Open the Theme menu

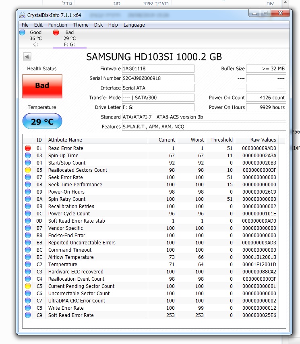[x=81, y=25]
